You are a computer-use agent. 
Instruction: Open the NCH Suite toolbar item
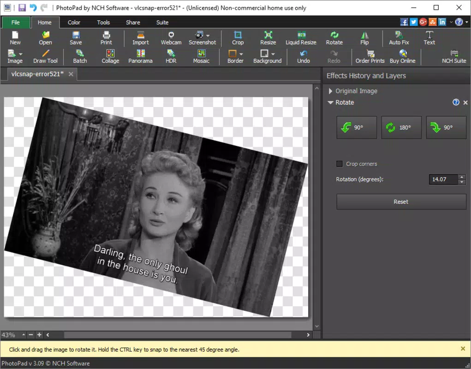(x=454, y=56)
